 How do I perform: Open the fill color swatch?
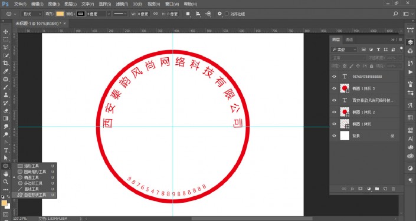[x=60, y=14]
